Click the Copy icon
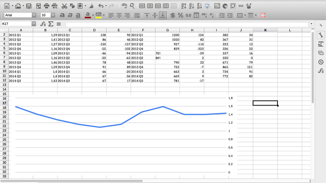This screenshot has height=183, width=326. point(72,6)
